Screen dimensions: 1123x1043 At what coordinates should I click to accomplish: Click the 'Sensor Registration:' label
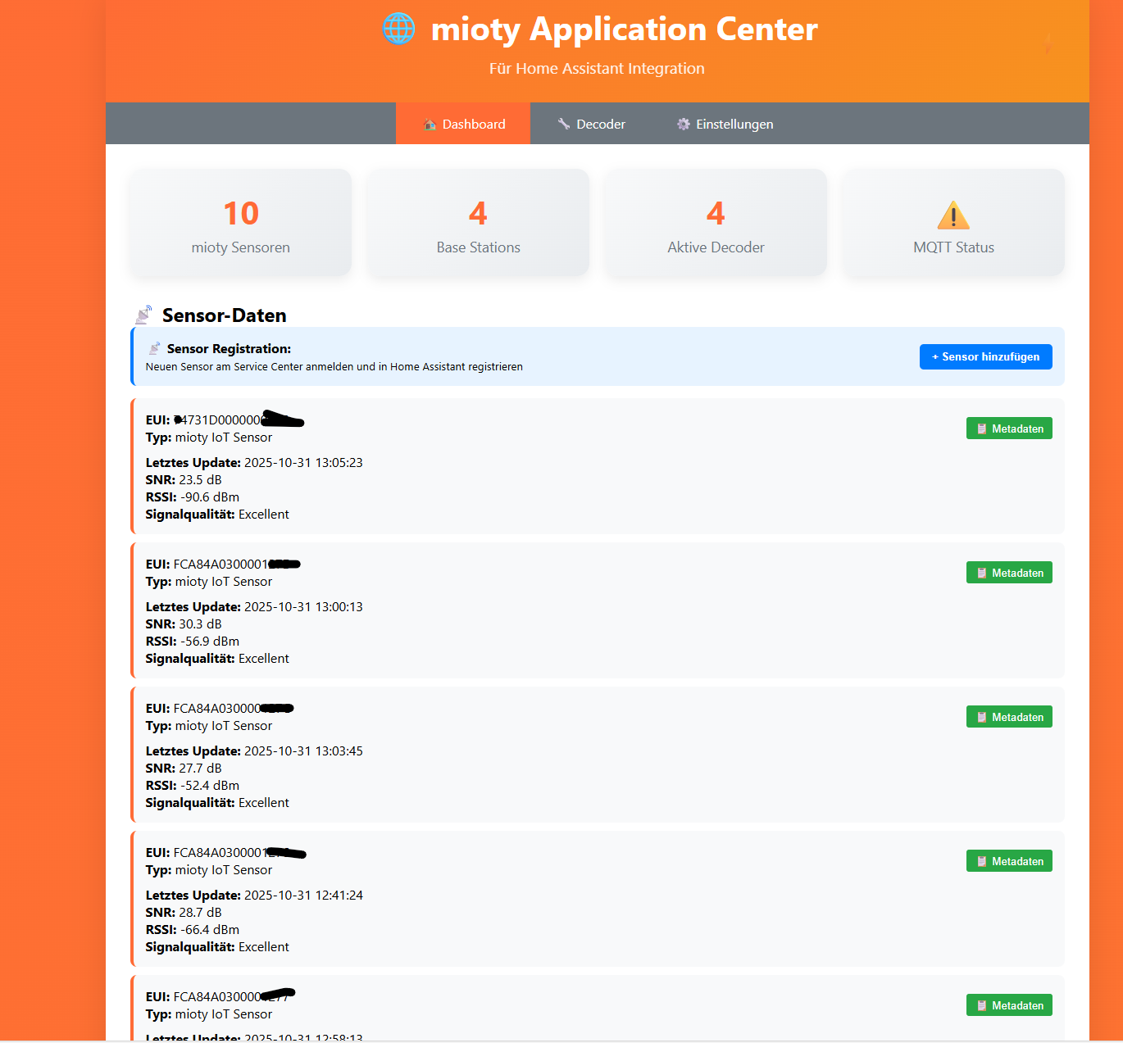point(229,349)
